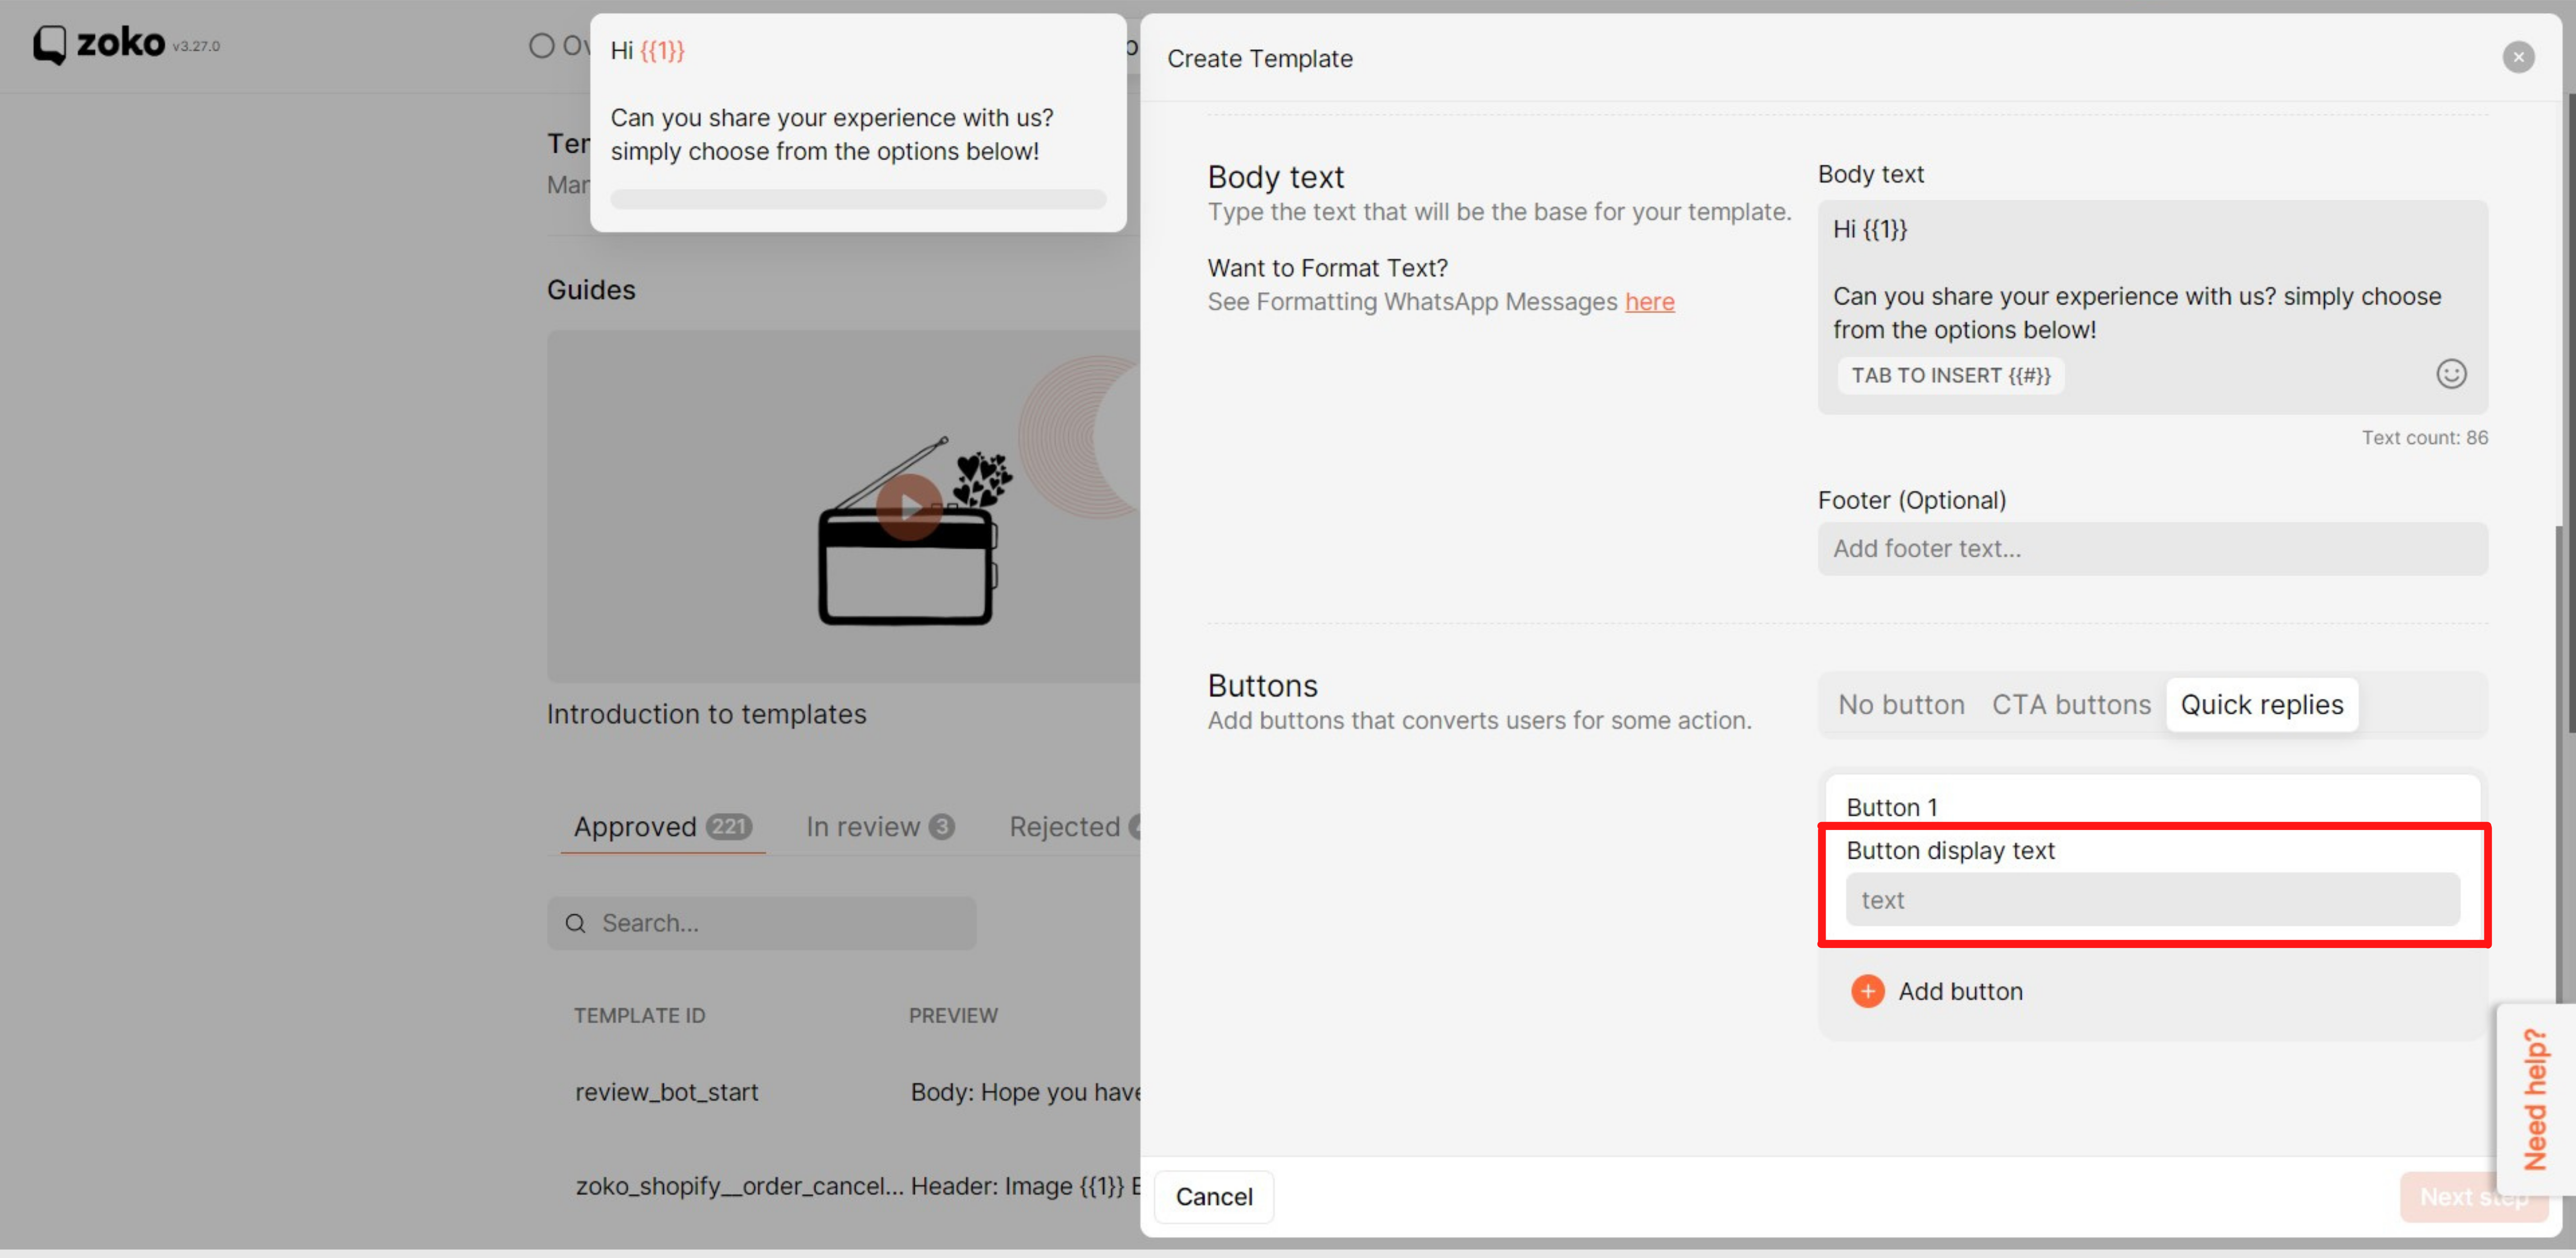The width and height of the screenshot is (2576, 1258).
Task: Select the radio button in the top navigation
Action: [541, 46]
